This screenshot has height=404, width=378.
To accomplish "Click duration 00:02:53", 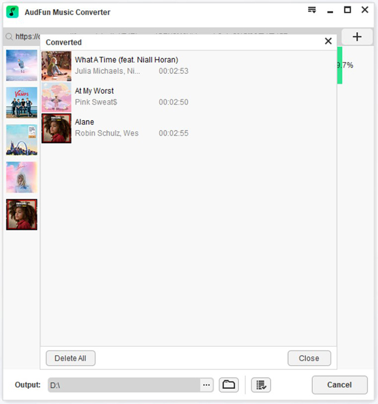I will tap(173, 71).
